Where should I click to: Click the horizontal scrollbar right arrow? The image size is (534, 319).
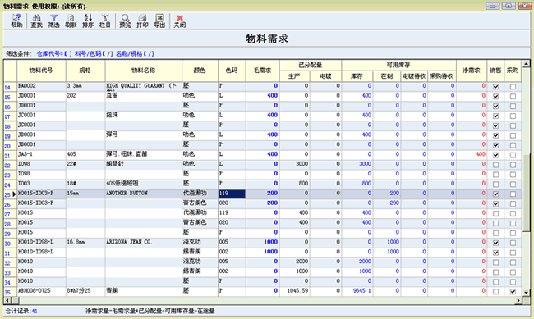tap(518, 301)
